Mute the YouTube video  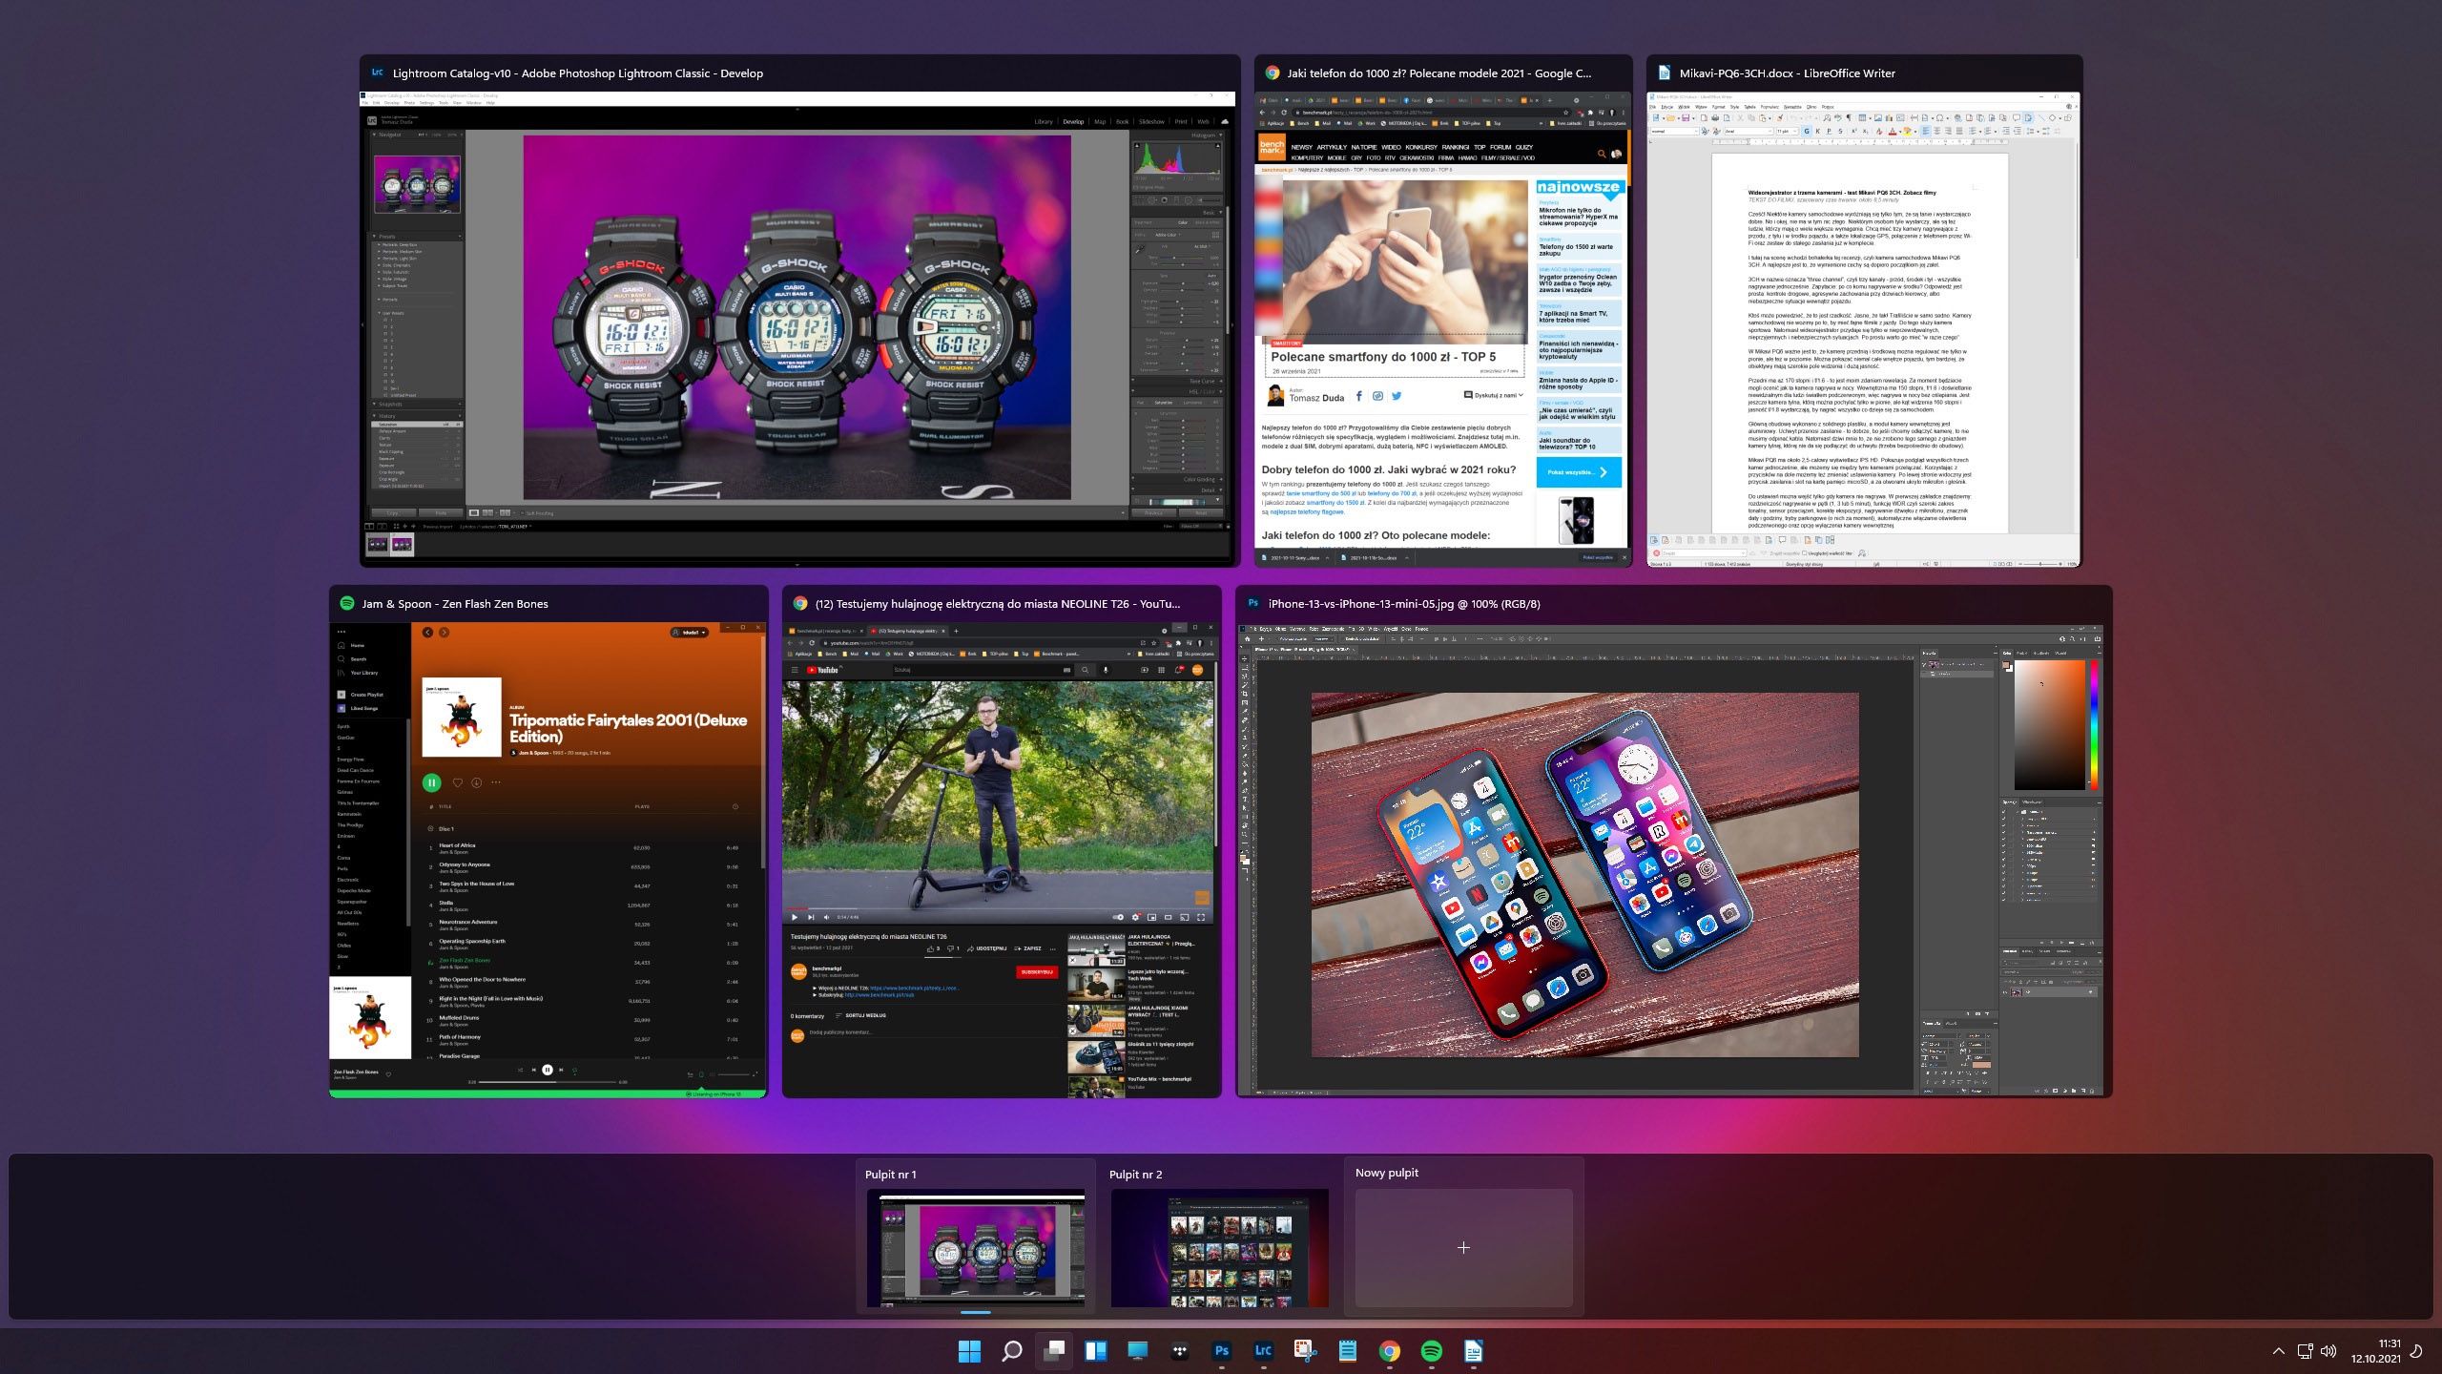click(x=826, y=917)
